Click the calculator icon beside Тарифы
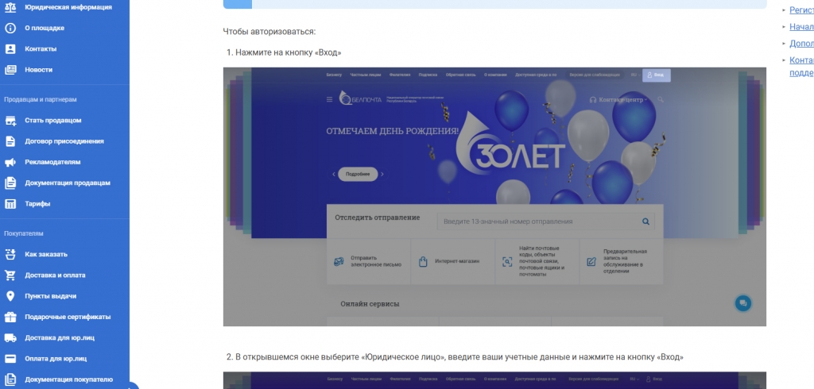The image size is (814, 389). (10, 204)
